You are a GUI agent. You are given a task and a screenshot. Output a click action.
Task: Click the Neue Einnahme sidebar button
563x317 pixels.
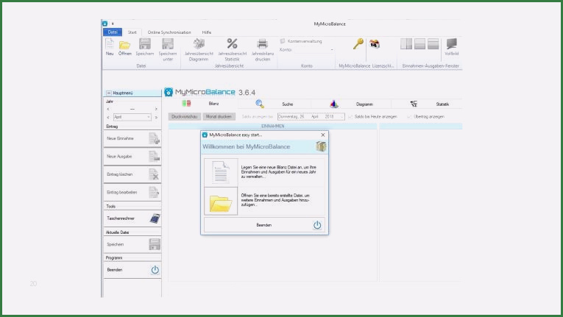(132, 138)
